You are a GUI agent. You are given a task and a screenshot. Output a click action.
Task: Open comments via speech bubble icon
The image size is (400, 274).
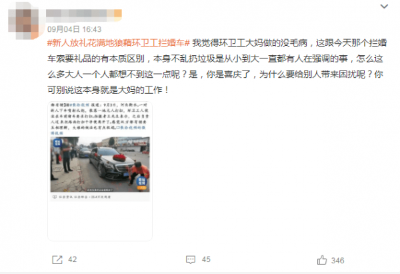pyautogui.click(x=191, y=260)
